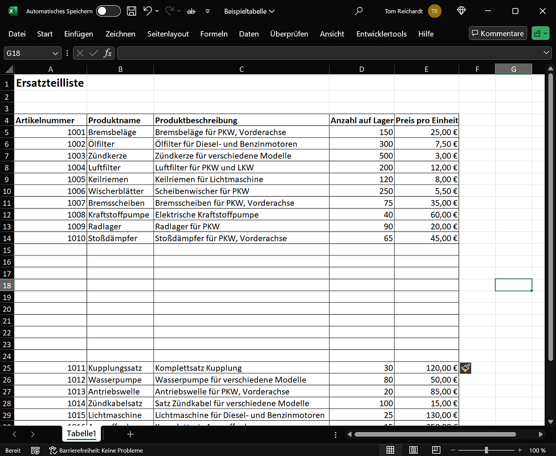Click the cell containing Kraftstoffpumpe
Screen dimensions: 556x456
[120, 215]
